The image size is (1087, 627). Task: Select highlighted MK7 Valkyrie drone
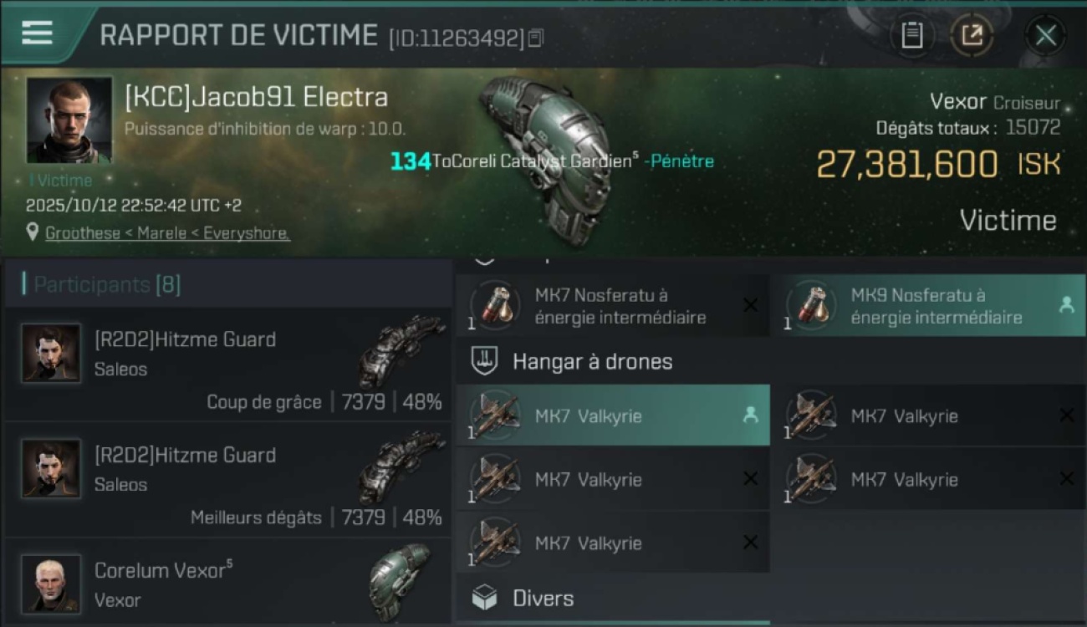(x=613, y=415)
